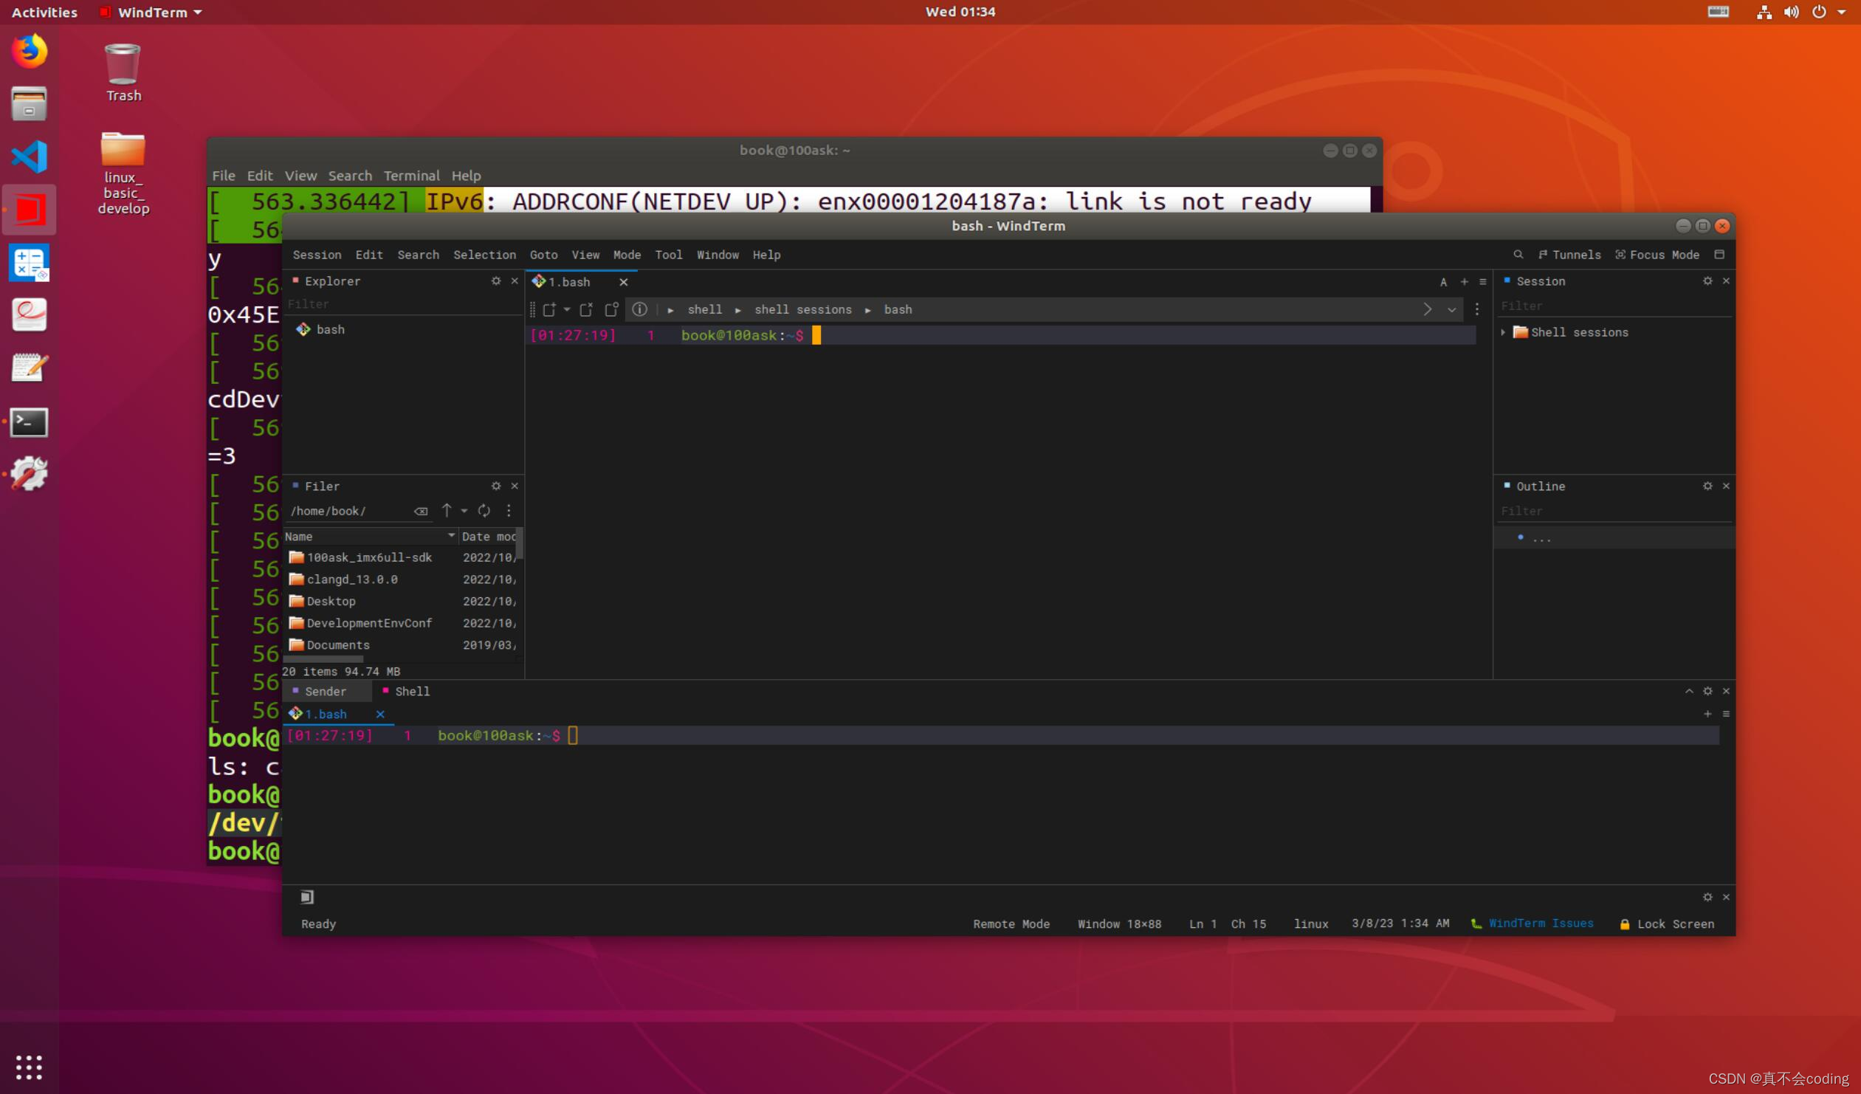Viewport: 1861px width, 1094px height.
Task: Click the session info icon
Action: click(639, 309)
